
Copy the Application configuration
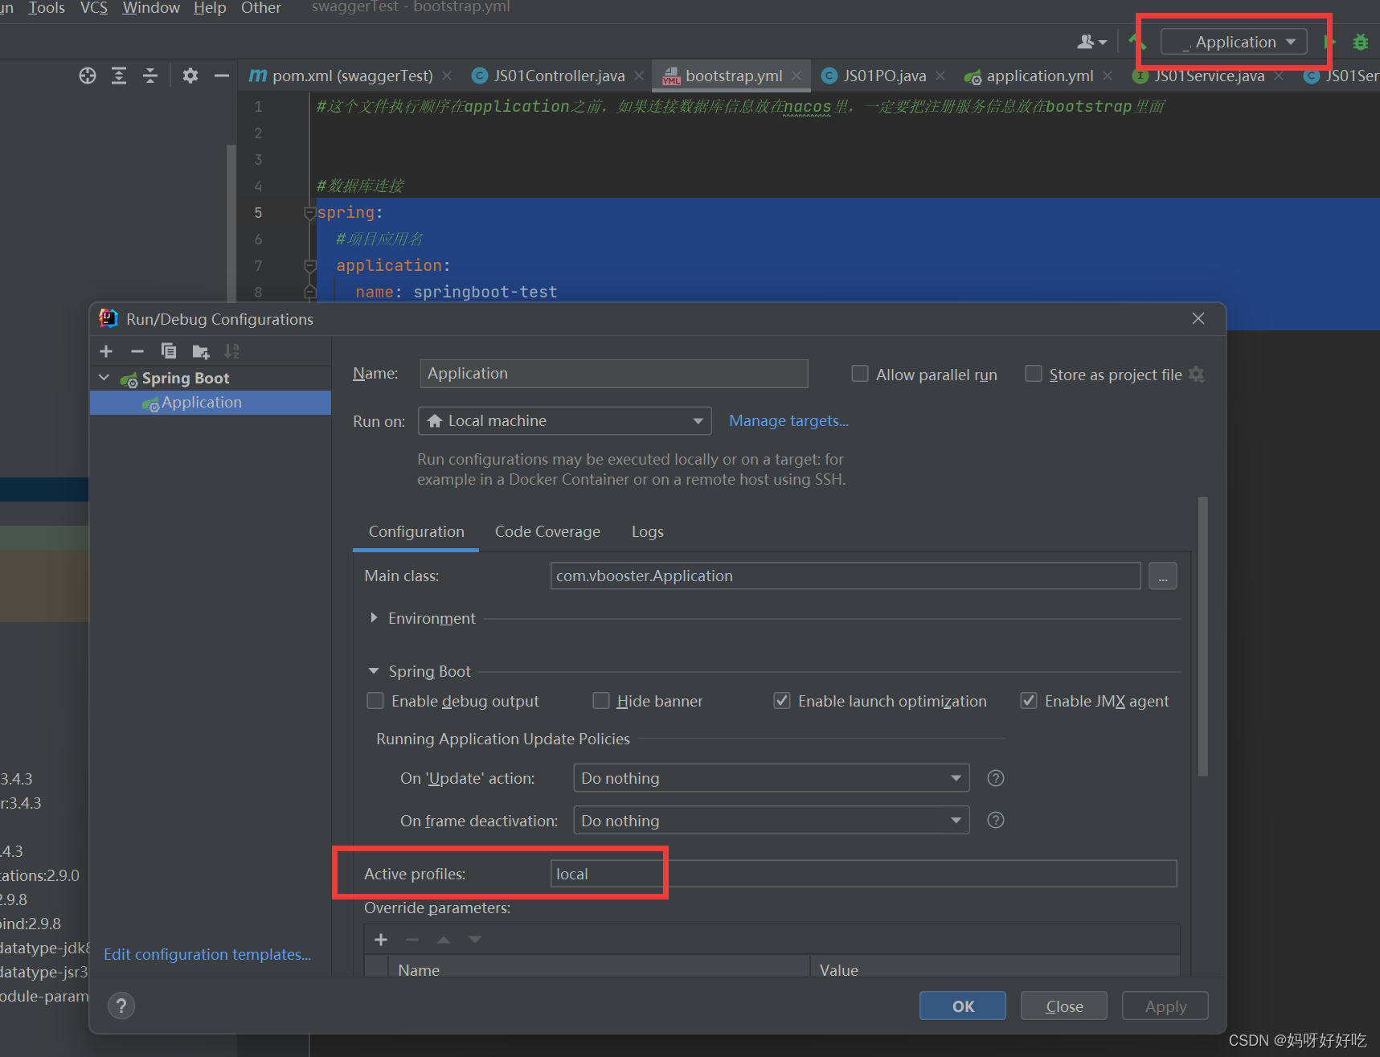point(169,351)
